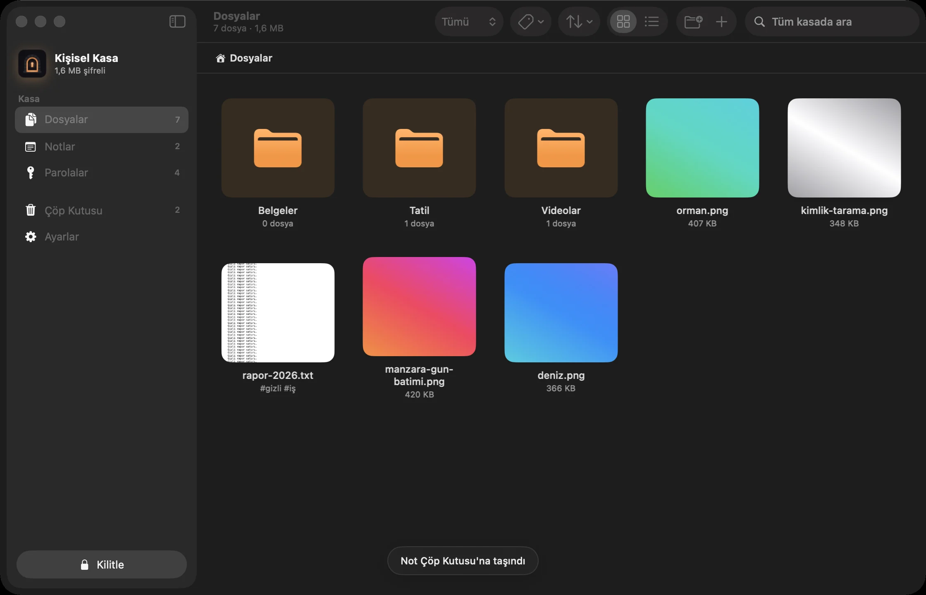Screen dimensions: 926x595
Task: Select the '7 dosya · 1,6 MB' header text
Action: tap(248, 29)
